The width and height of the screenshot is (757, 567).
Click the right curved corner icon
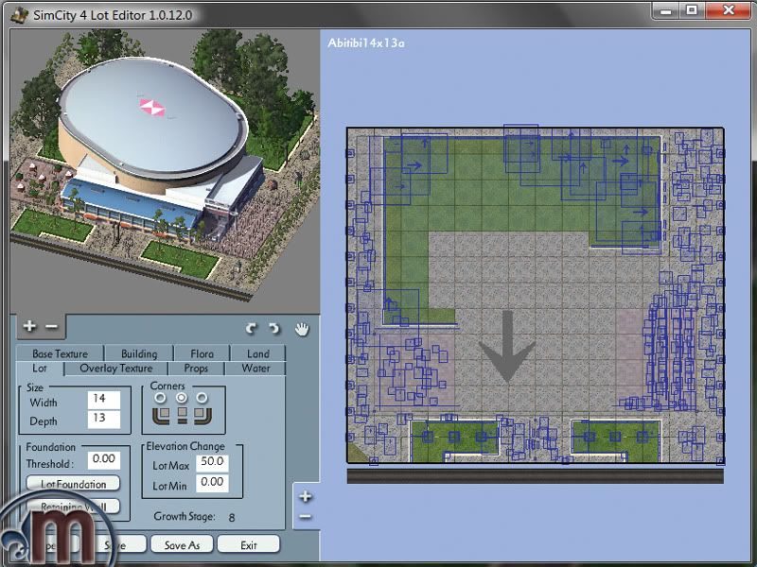(202, 415)
